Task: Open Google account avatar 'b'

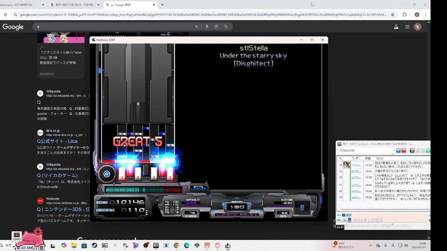Action: 417,27
